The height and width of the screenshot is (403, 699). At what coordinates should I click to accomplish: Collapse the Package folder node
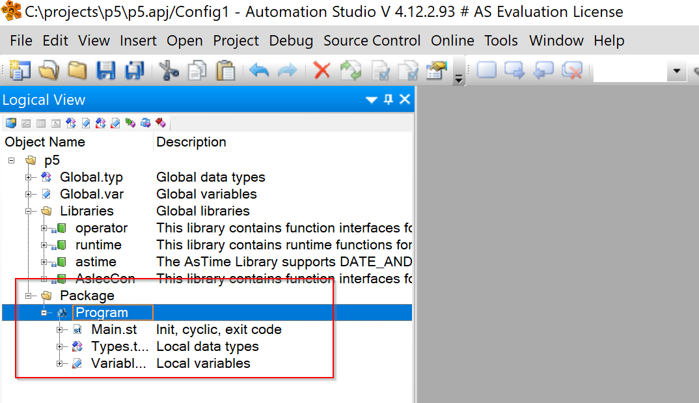tap(28, 296)
